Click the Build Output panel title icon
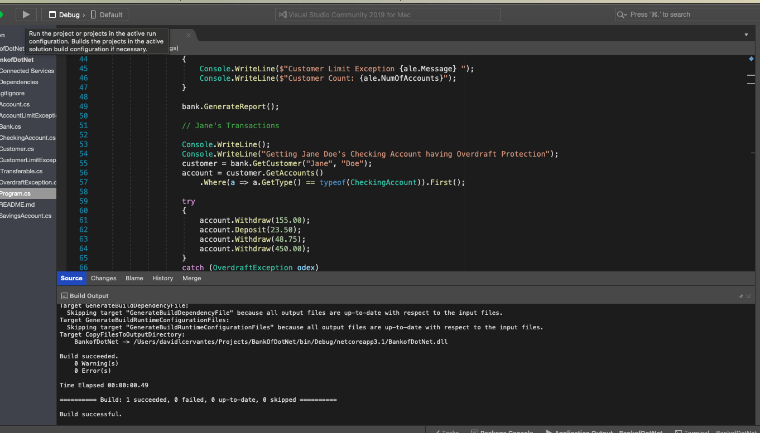This screenshot has height=433, width=760. pyautogui.click(x=65, y=296)
